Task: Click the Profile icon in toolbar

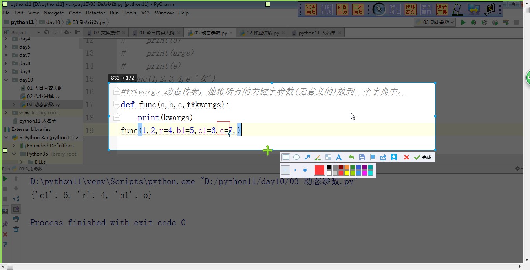Action: 495,22
